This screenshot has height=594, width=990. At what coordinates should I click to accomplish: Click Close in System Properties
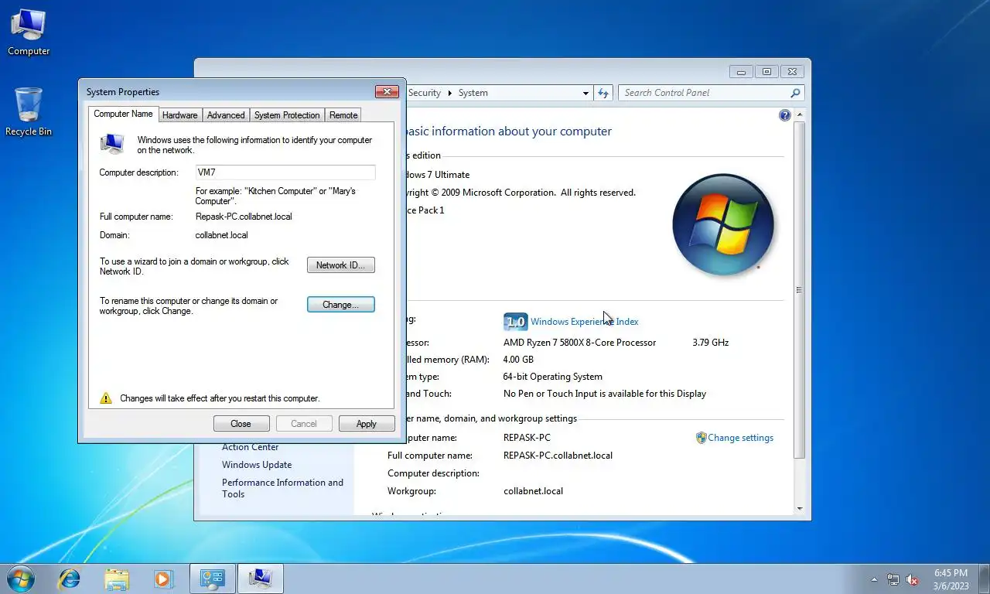click(241, 424)
